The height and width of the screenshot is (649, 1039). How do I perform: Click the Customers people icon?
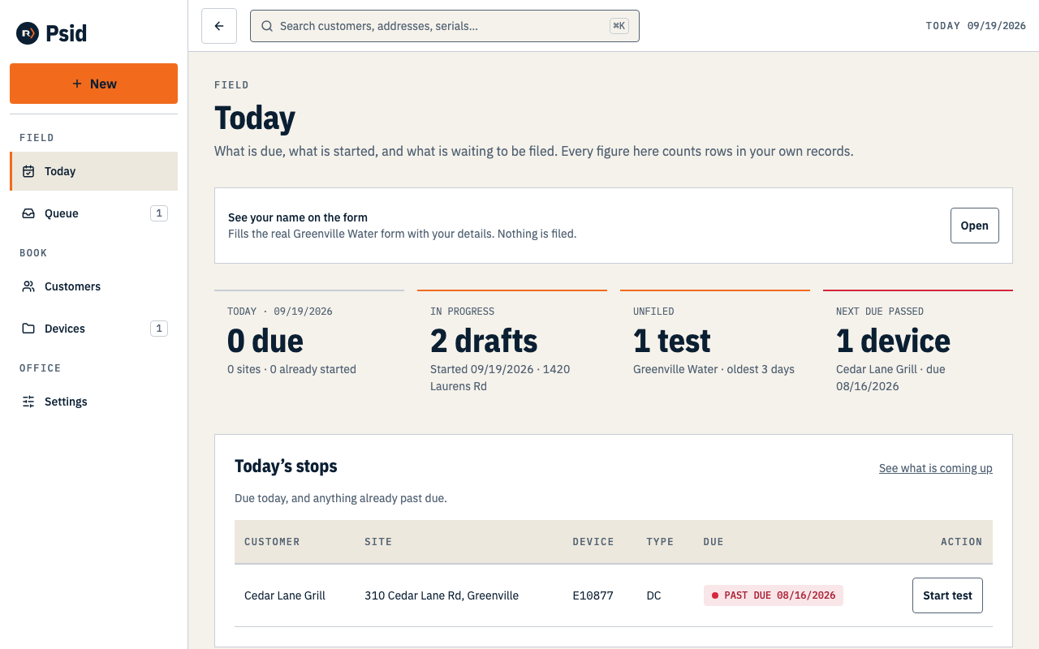(x=28, y=286)
